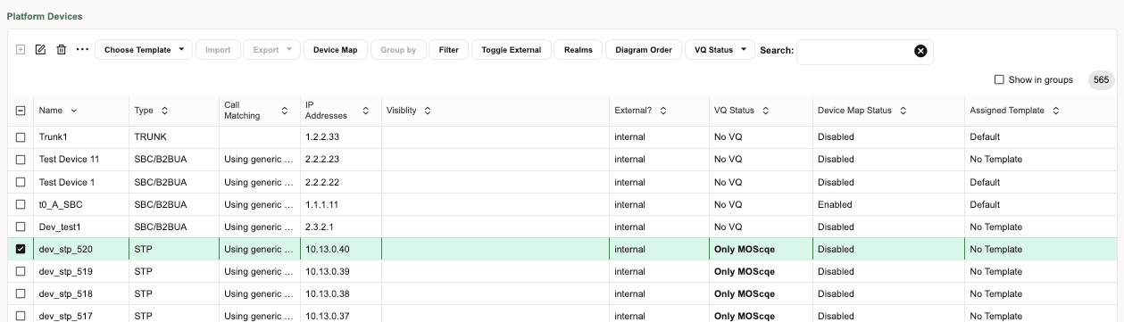Screen dimensions: 1124x322
Task: Sort by Type column arrows
Action: 164,111
